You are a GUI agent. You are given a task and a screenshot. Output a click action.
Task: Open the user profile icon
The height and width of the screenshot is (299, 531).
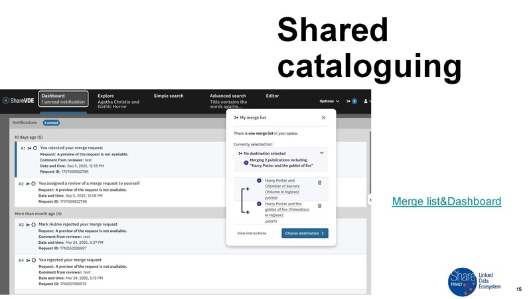coord(364,101)
